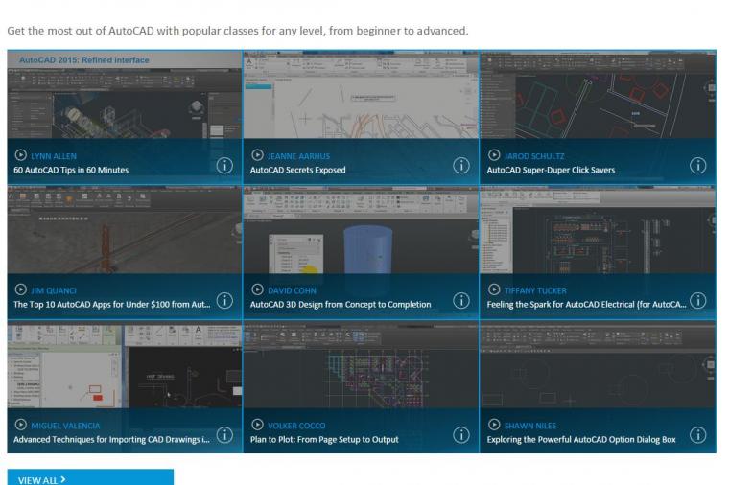Open info for 60 AutoCAD Tips in 60 Minutes

click(x=224, y=165)
